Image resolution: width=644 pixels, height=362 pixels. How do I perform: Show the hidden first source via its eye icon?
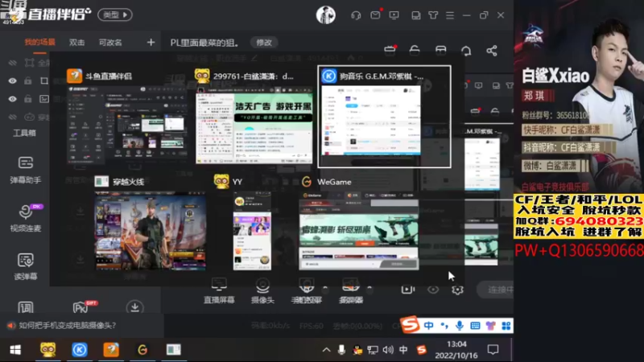[12, 63]
